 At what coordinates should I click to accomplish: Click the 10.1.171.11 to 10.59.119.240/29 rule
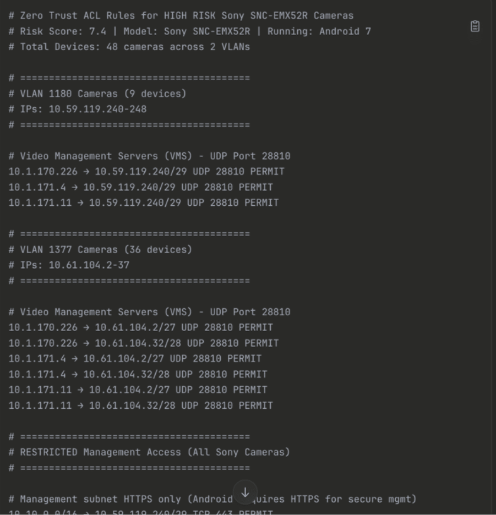coord(144,202)
